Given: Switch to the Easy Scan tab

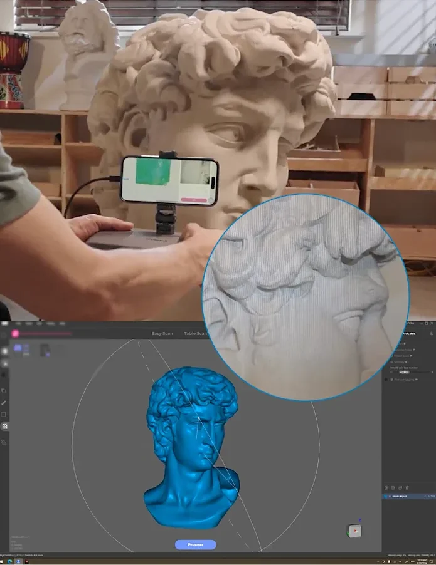Looking at the screenshot, I should [162, 334].
